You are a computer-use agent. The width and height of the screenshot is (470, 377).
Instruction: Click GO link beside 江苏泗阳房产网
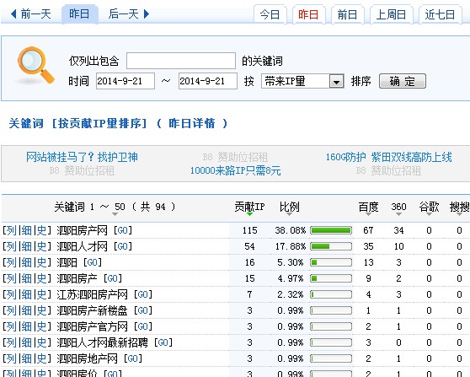(143, 294)
